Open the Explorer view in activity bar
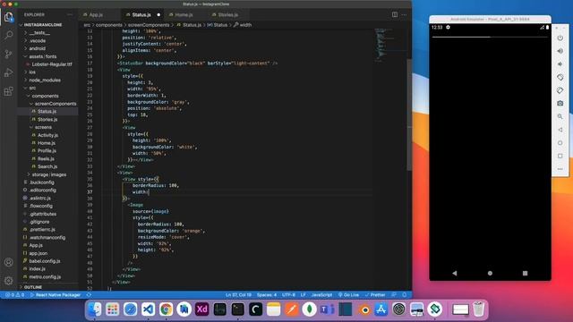The image size is (573, 322). point(8,17)
